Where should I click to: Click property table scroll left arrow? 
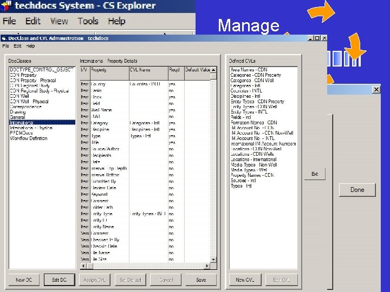pos(83,266)
